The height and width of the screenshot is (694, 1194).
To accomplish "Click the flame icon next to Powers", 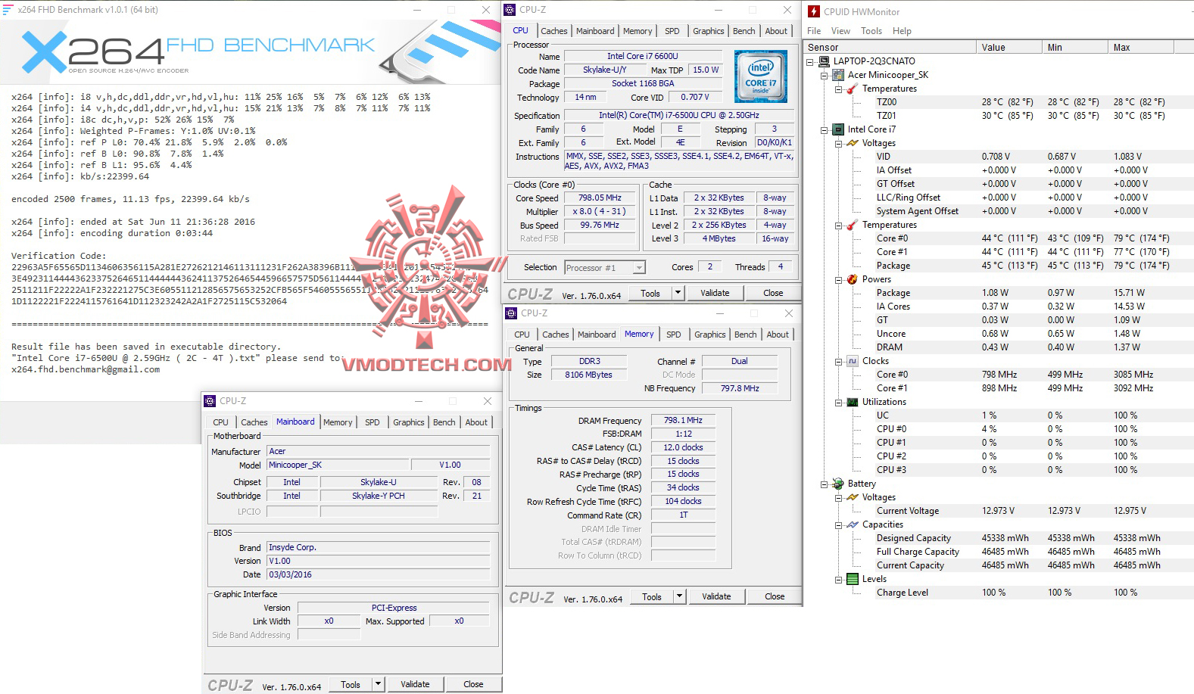I will (x=853, y=279).
